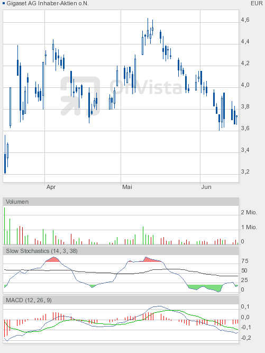Select the 3,8 price axis label
This screenshot has width=265, height=353.
click(245, 106)
